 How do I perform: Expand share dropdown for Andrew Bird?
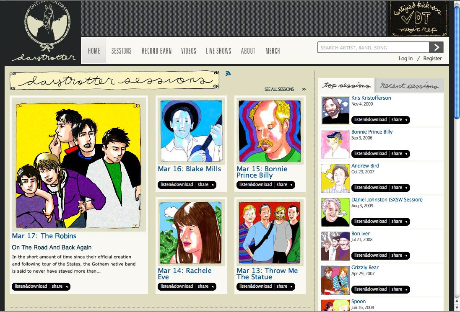tap(399, 188)
